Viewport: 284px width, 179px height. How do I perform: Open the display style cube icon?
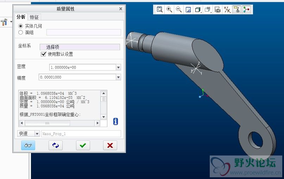pyautogui.click(x=198, y=9)
